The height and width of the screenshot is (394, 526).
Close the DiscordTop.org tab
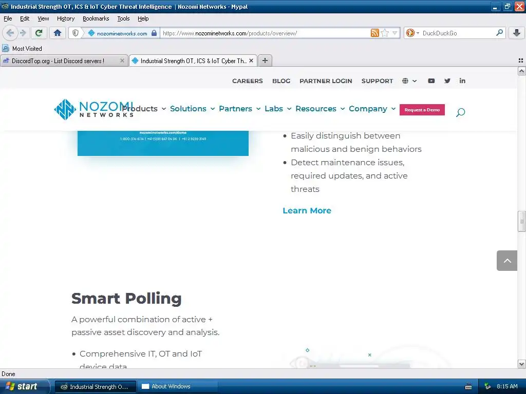[x=122, y=61]
